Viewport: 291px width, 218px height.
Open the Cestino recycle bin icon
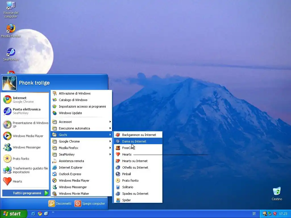277,194
